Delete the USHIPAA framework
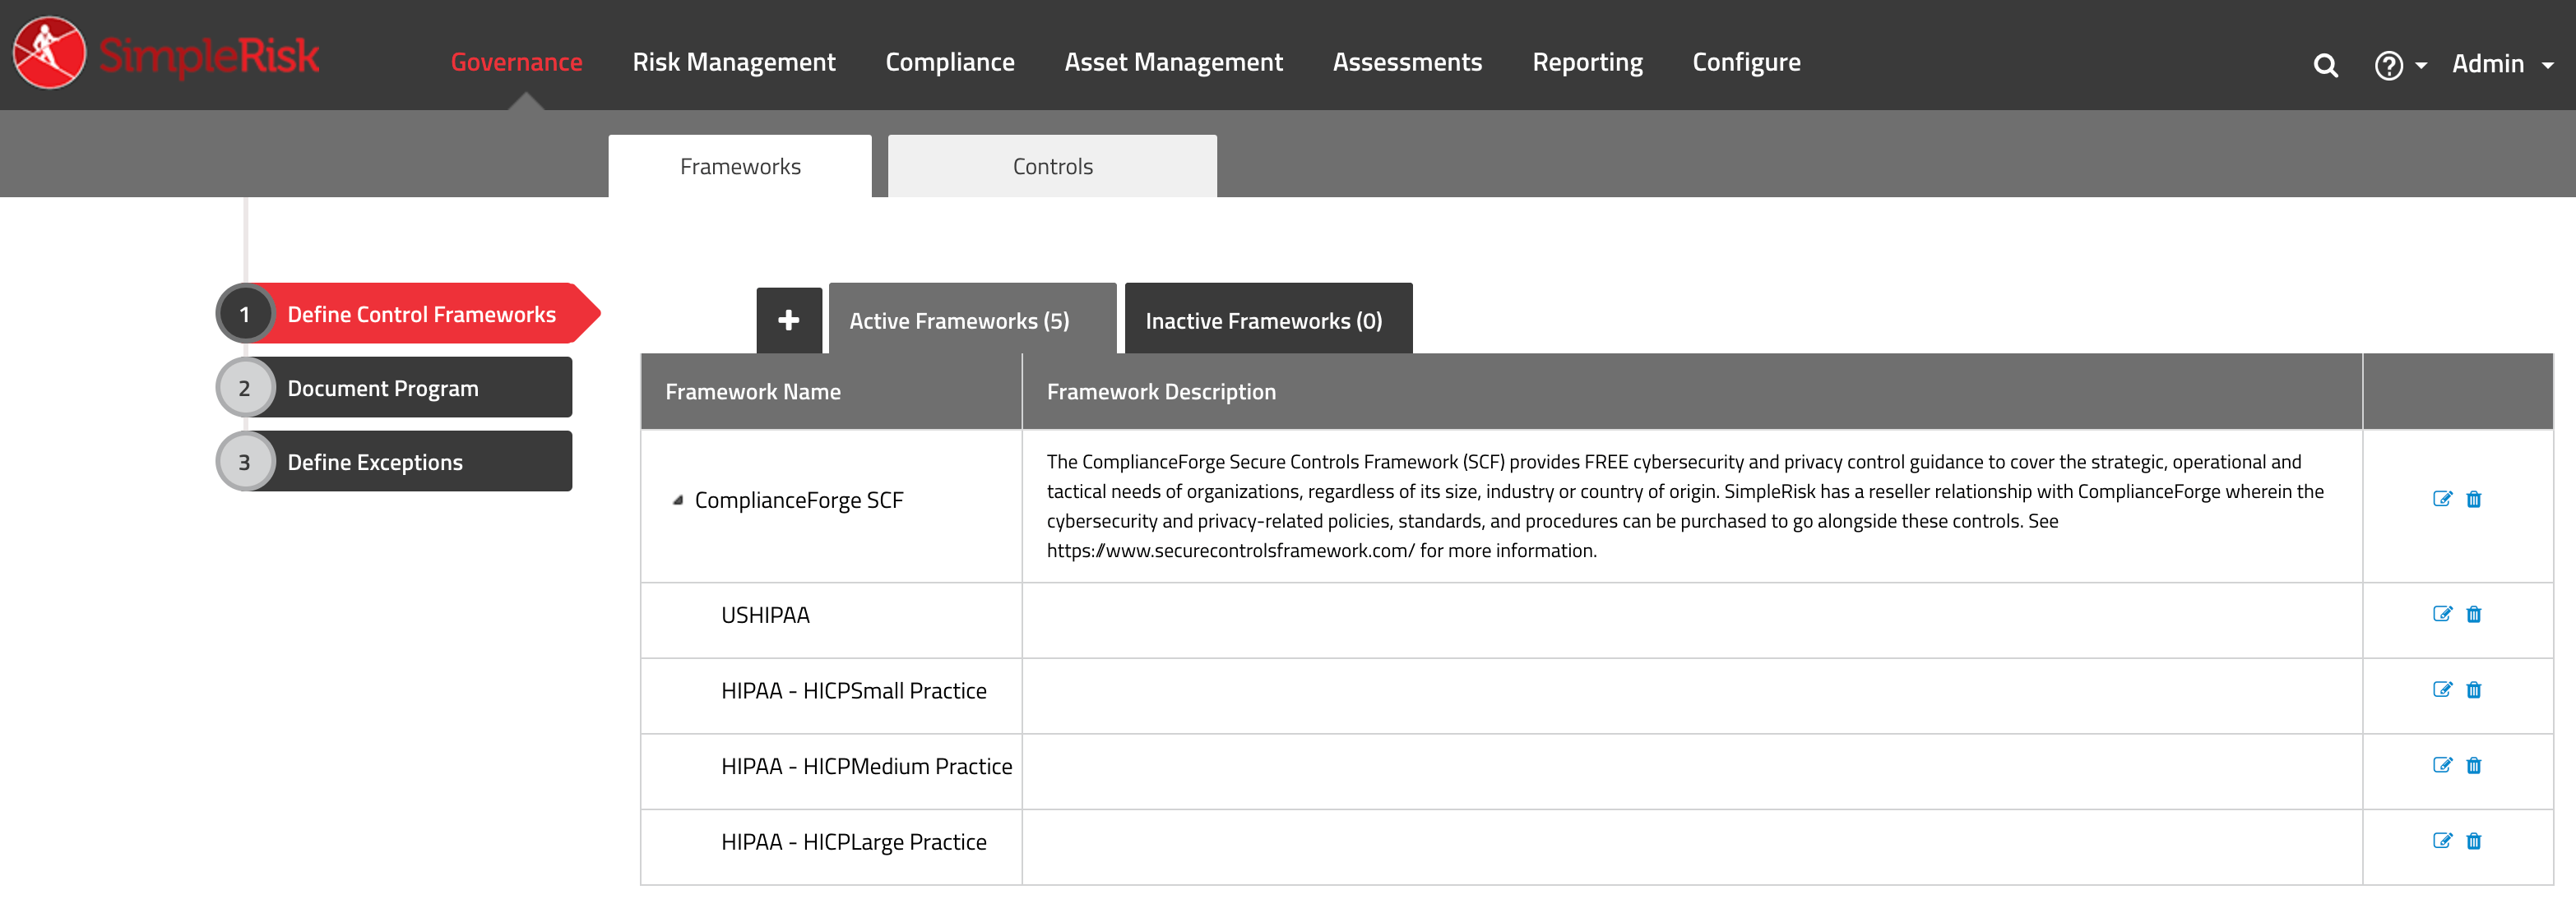Screen dimensions: 2576x899 pyautogui.click(x=2474, y=615)
